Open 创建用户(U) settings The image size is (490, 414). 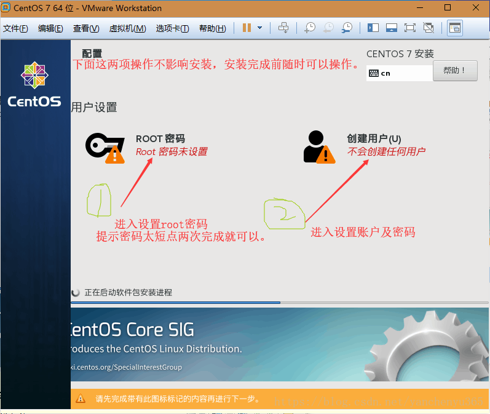[374, 138]
